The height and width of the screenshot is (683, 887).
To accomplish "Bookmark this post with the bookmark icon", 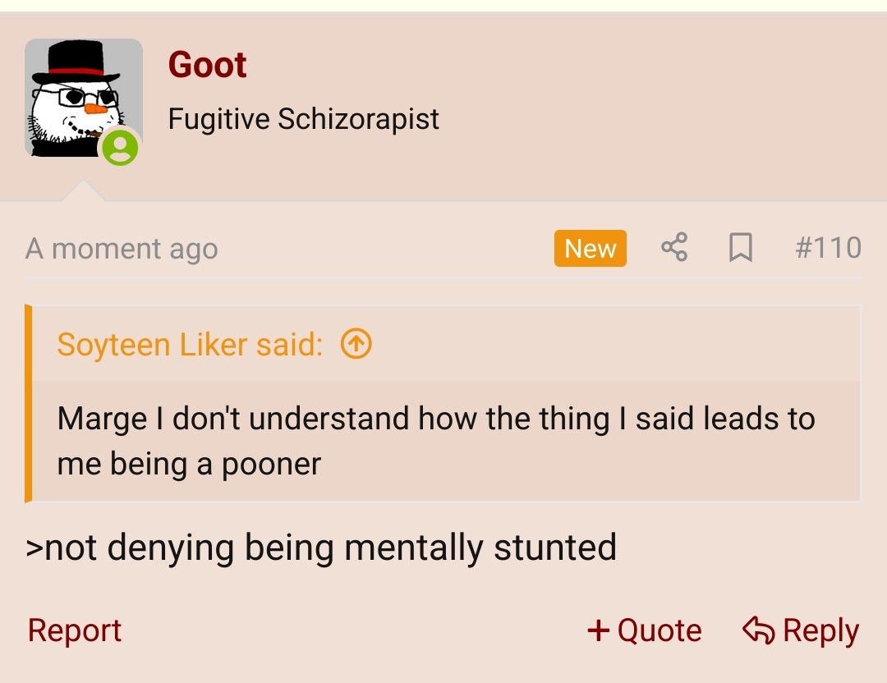I will tap(741, 248).
